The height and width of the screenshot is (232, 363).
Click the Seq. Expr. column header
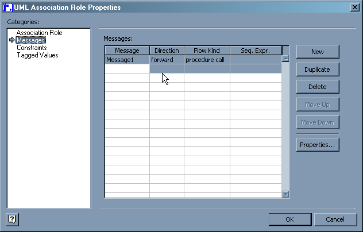click(256, 51)
